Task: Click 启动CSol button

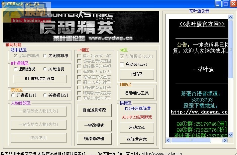Action: 137,127
